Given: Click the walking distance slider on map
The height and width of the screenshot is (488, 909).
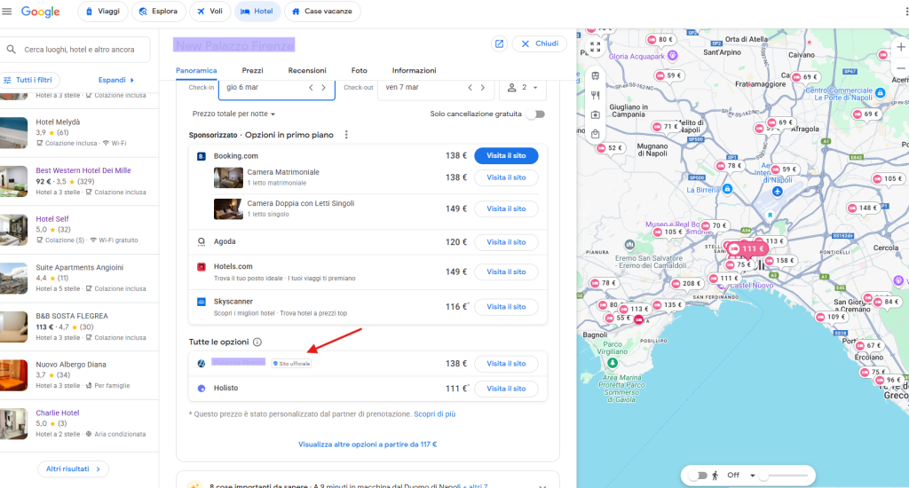Looking at the screenshot, I should coord(783,476).
